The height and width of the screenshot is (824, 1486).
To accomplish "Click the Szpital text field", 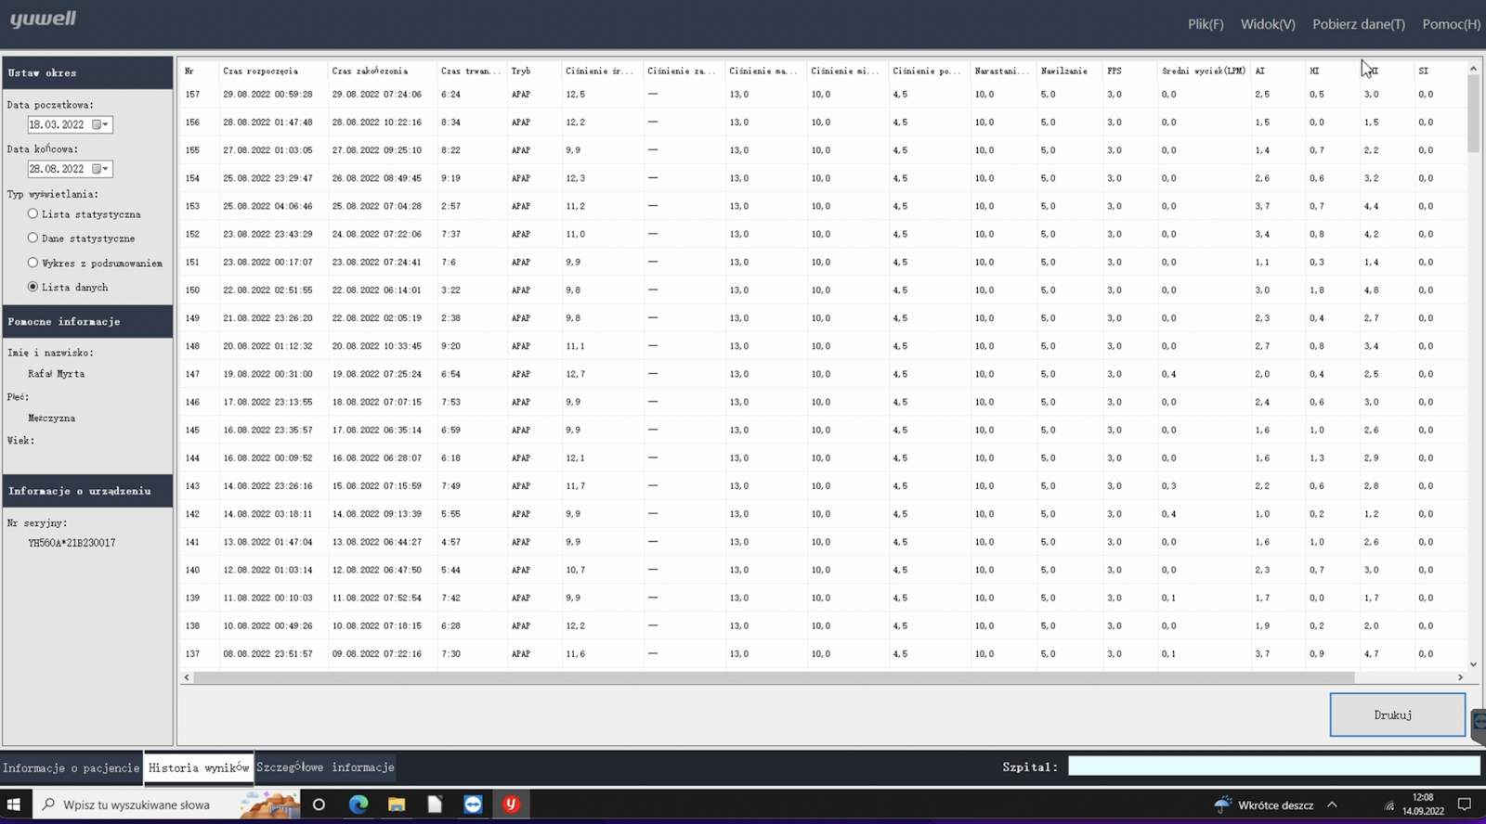I will [x=1273, y=766].
